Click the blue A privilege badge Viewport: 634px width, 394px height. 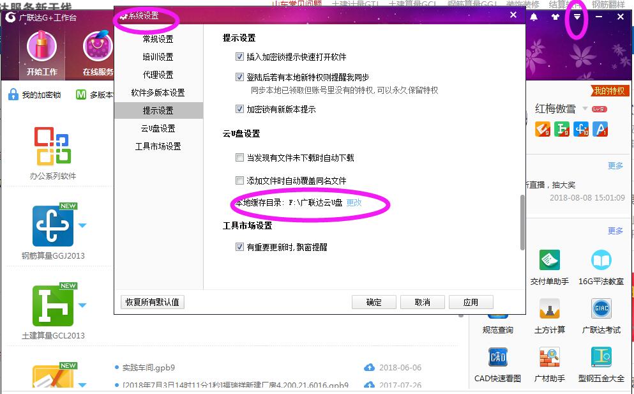click(x=600, y=129)
